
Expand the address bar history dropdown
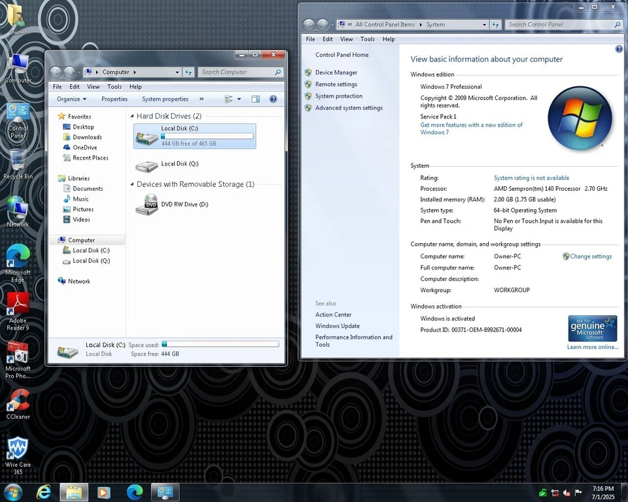pyautogui.click(x=177, y=72)
